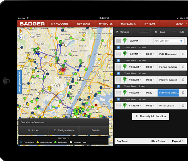The width and height of the screenshot is (188, 161).
Task: Click map pin F near Englewood
Action: [x=80, y=62]
